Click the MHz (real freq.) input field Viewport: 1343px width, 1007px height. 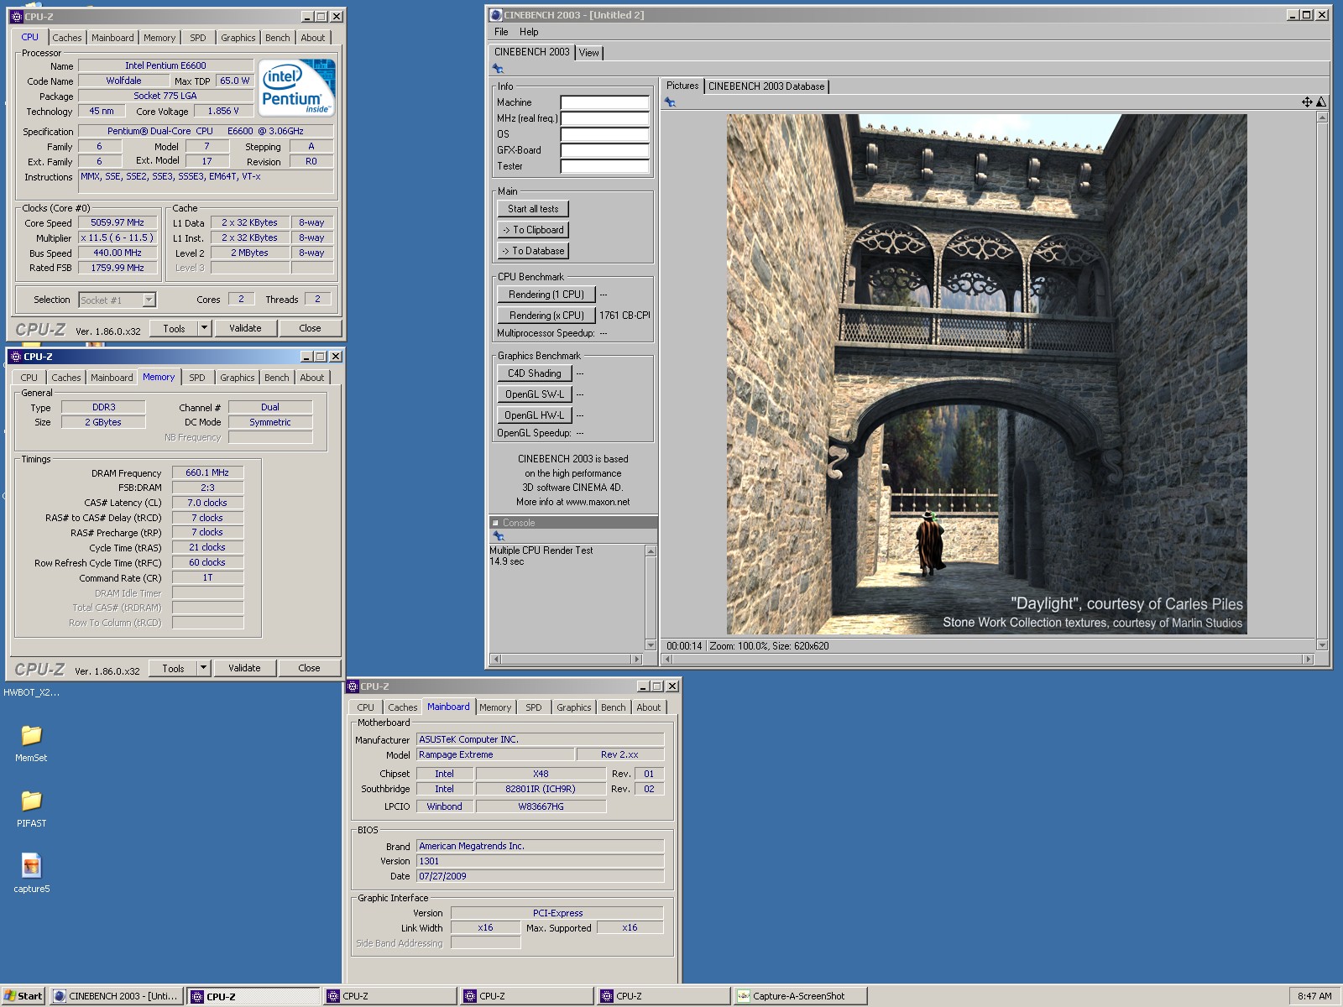[x=605, y=118]
